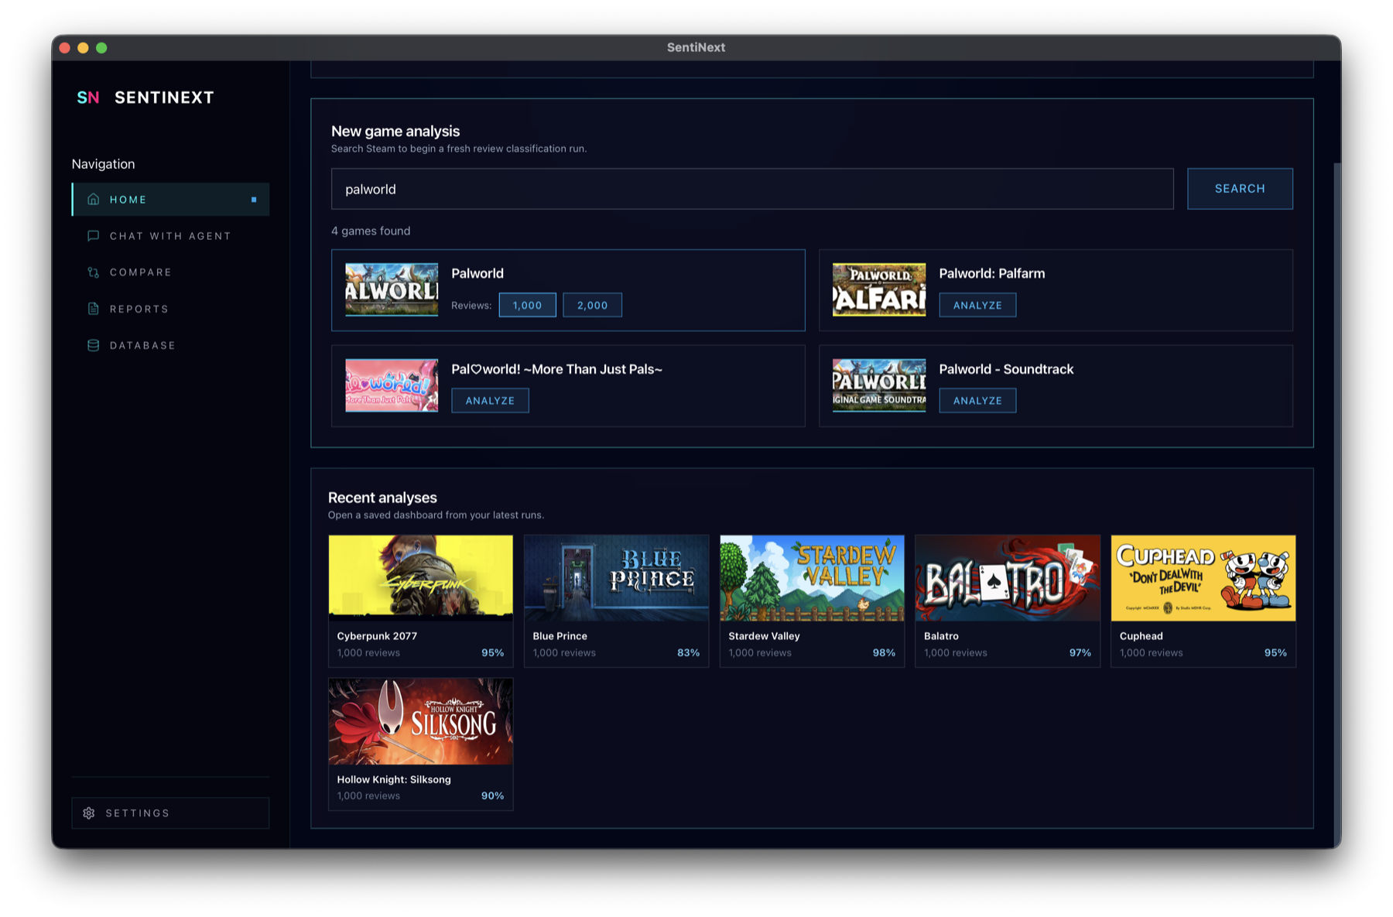Image resolution: width=1393 pixels, height=917 pixels.
Task: Click the Home icon in navigation
Action: [93, 200]
